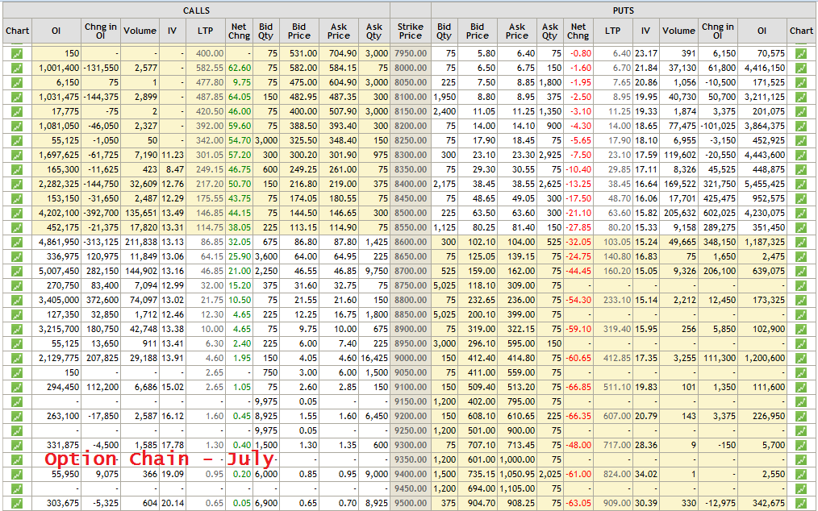The height and width of the screenshot is (511, 818).
Task: Select puts LTP value 412.85
Action: [618, 358]
